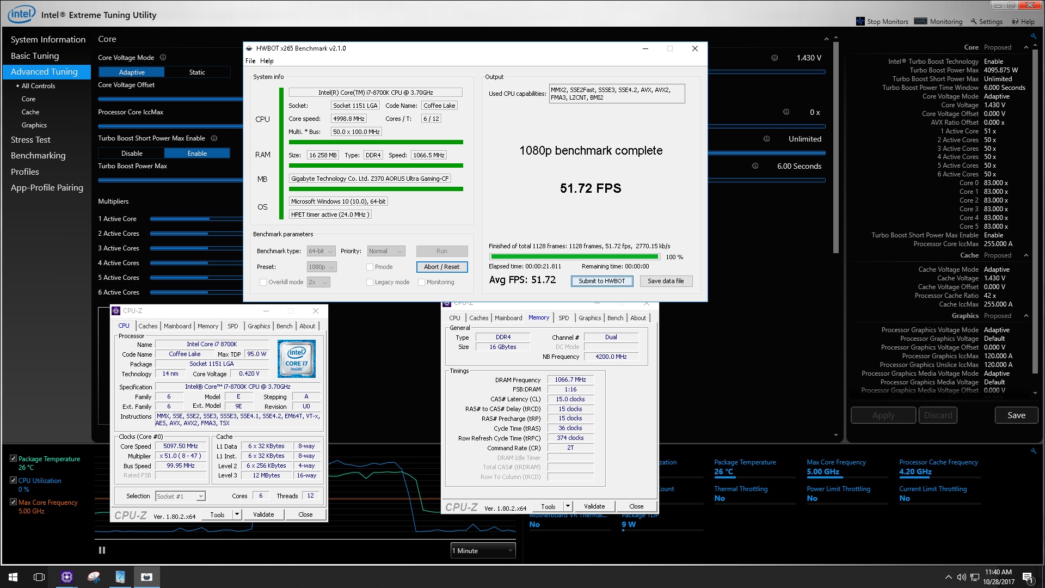Switch to SPD tab in CPU-Z Memory window
This screenshot has height=588, width=1045.
(x=563, y=318)
